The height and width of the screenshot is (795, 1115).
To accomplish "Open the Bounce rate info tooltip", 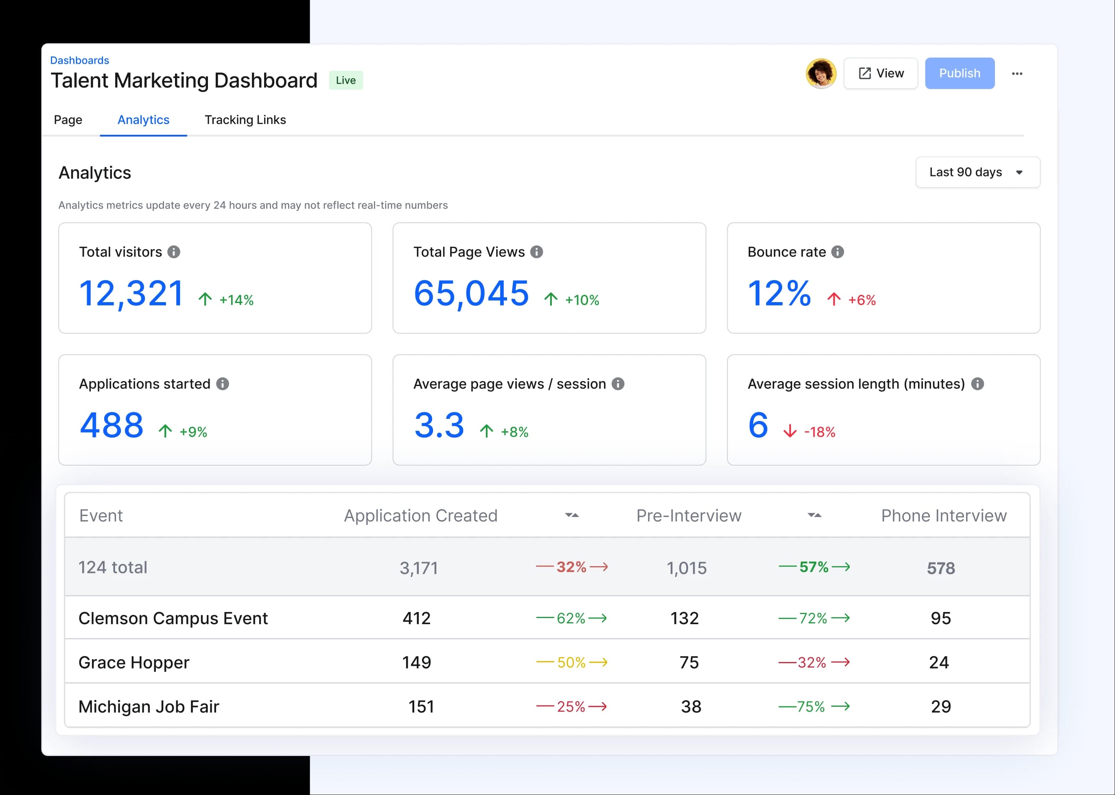I will point(838,252).
